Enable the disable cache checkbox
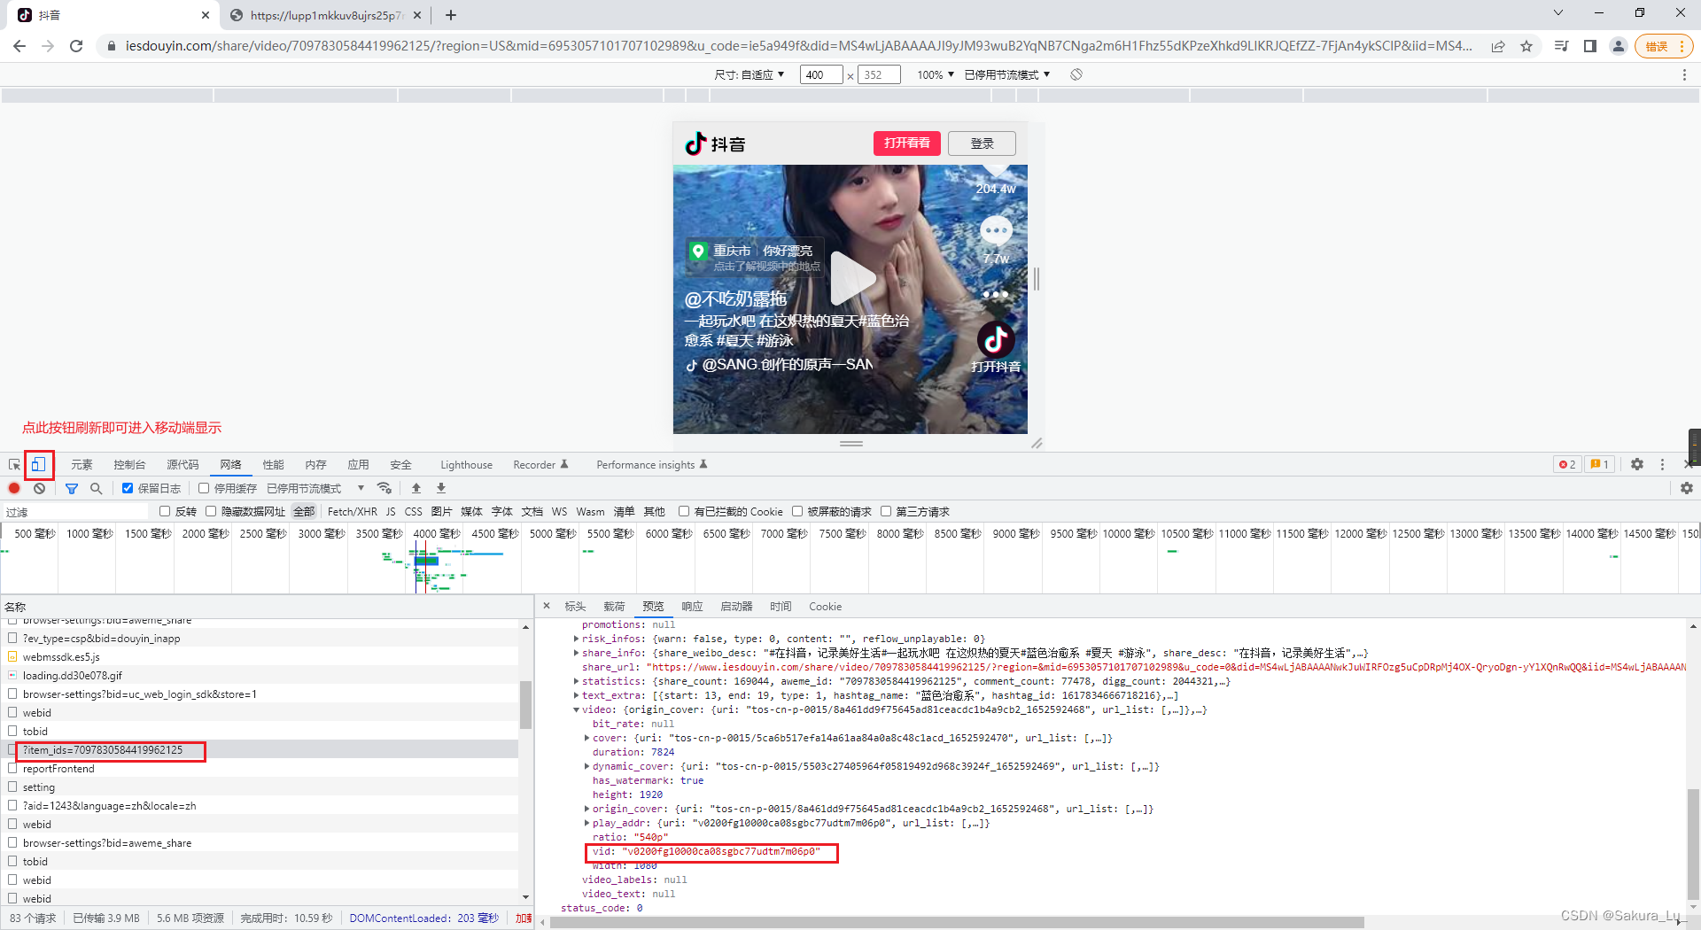 click(x=204, y=488)
